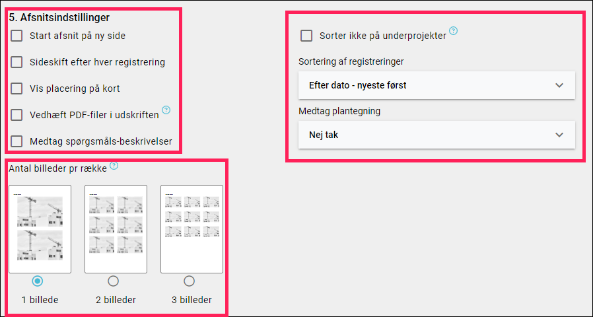Tick Sideskift efter hver registrering checkbox
This screenshot has width=593, height=317.
coord(17,62)
